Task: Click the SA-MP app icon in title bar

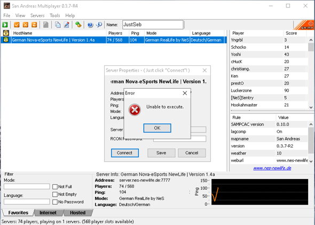Action: tap(7, 6)
